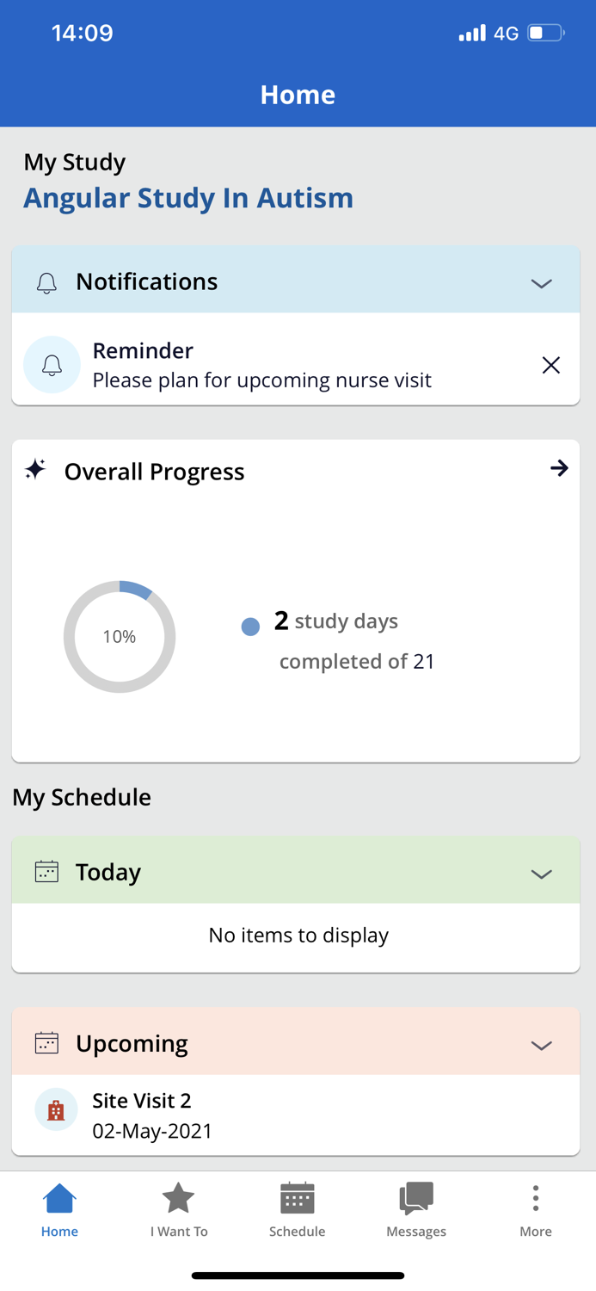This screenshot has width=596, height=1291.
Task: Open the Messages tab
Action: point(416,1209)
